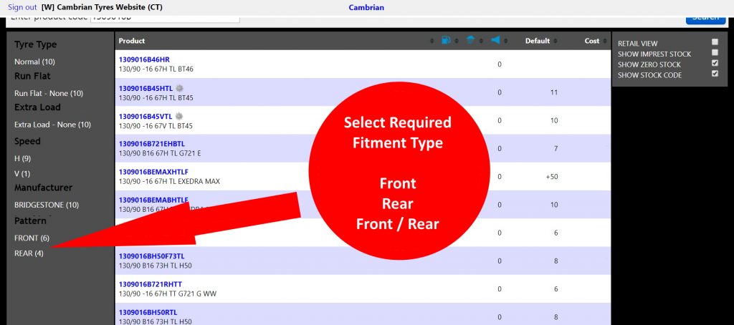Screen dimensions: 734x325
Task: Sort by the noise speaker icon
Action: pyautogui.click(x=495, y=41)
